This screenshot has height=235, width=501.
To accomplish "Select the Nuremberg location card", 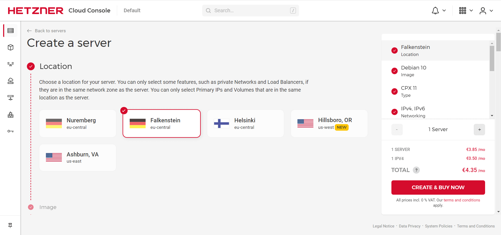I will 77,123.
